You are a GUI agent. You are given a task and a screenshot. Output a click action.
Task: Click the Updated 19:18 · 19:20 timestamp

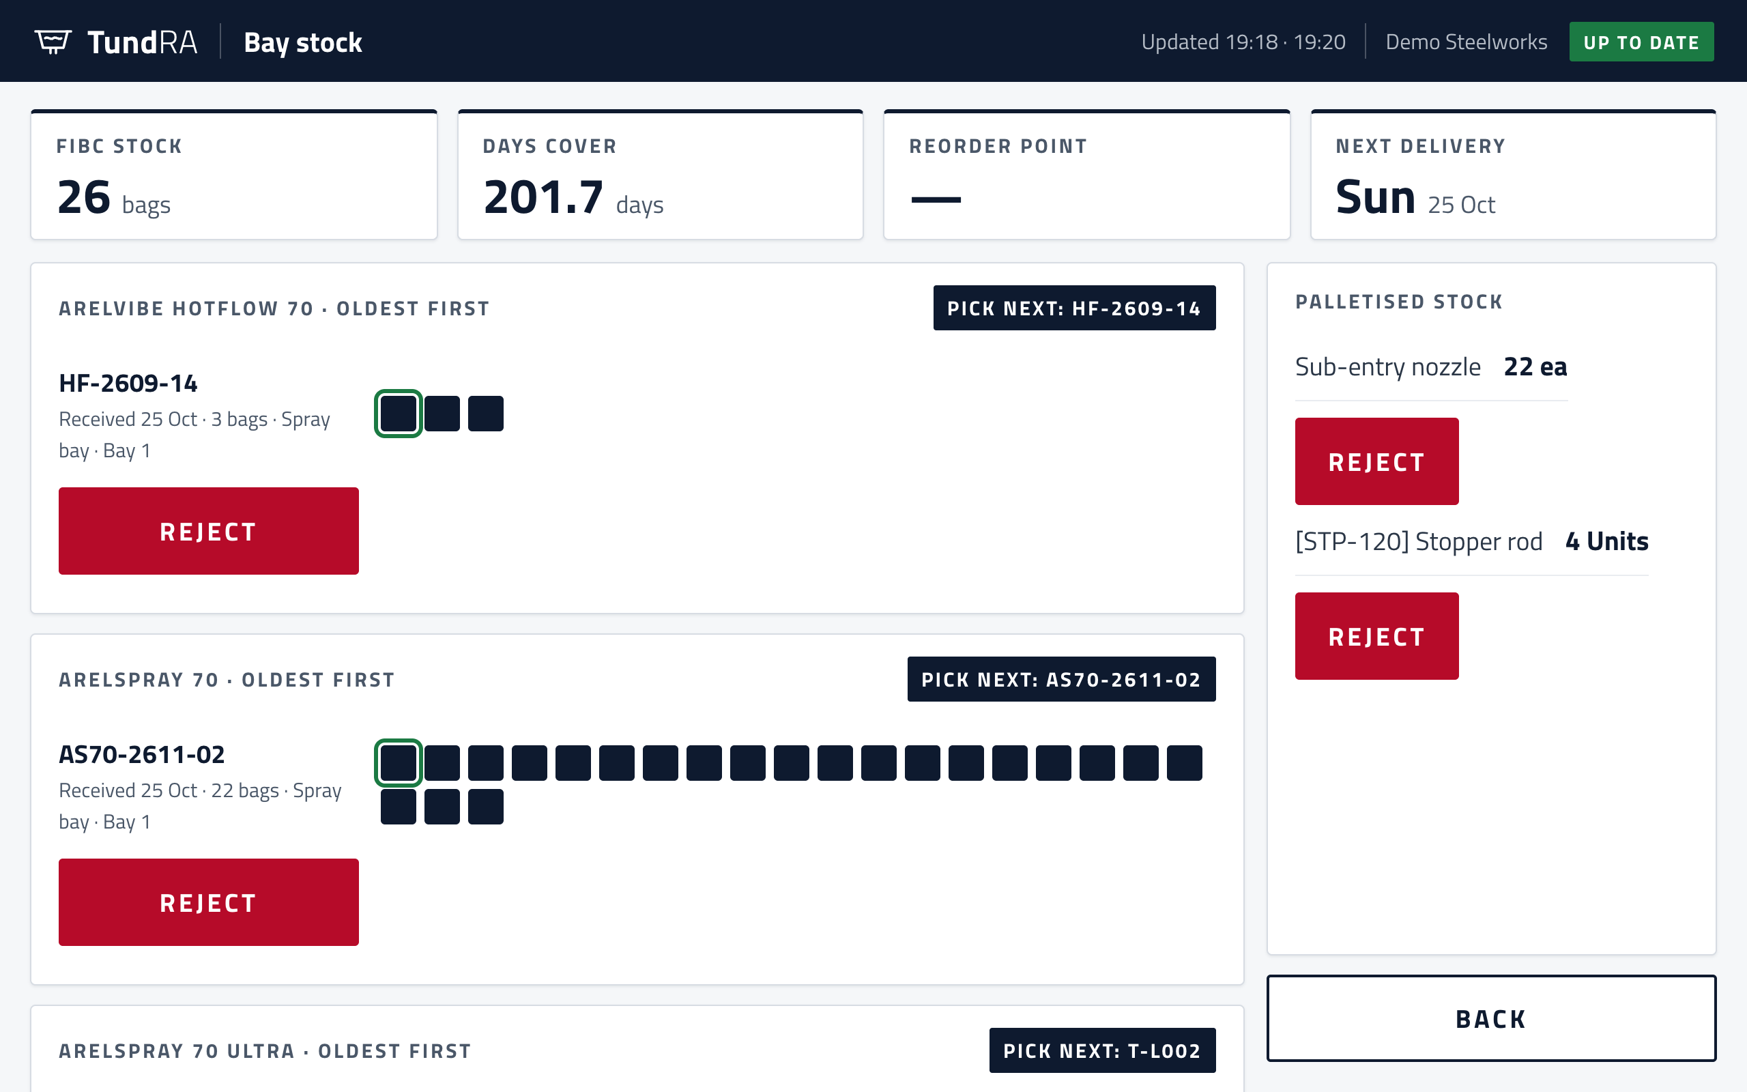(x=1243, y=42)
